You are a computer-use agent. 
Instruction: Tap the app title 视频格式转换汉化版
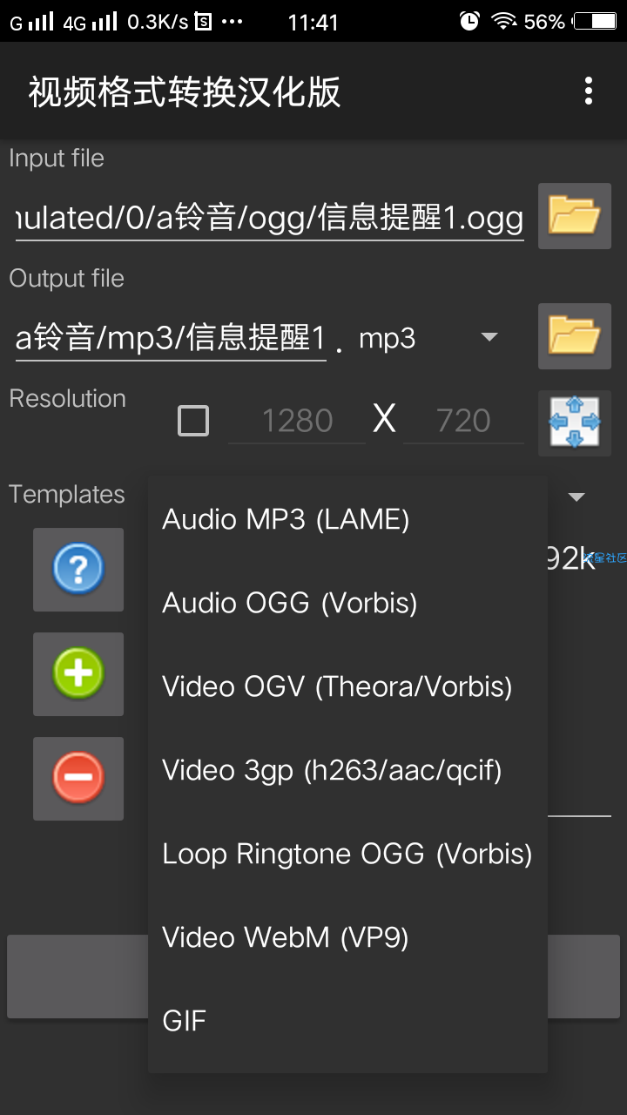tap(185, 91)
